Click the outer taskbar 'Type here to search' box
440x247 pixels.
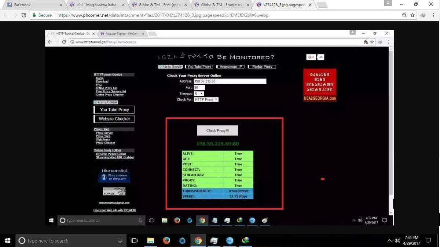tap(70, 240)
